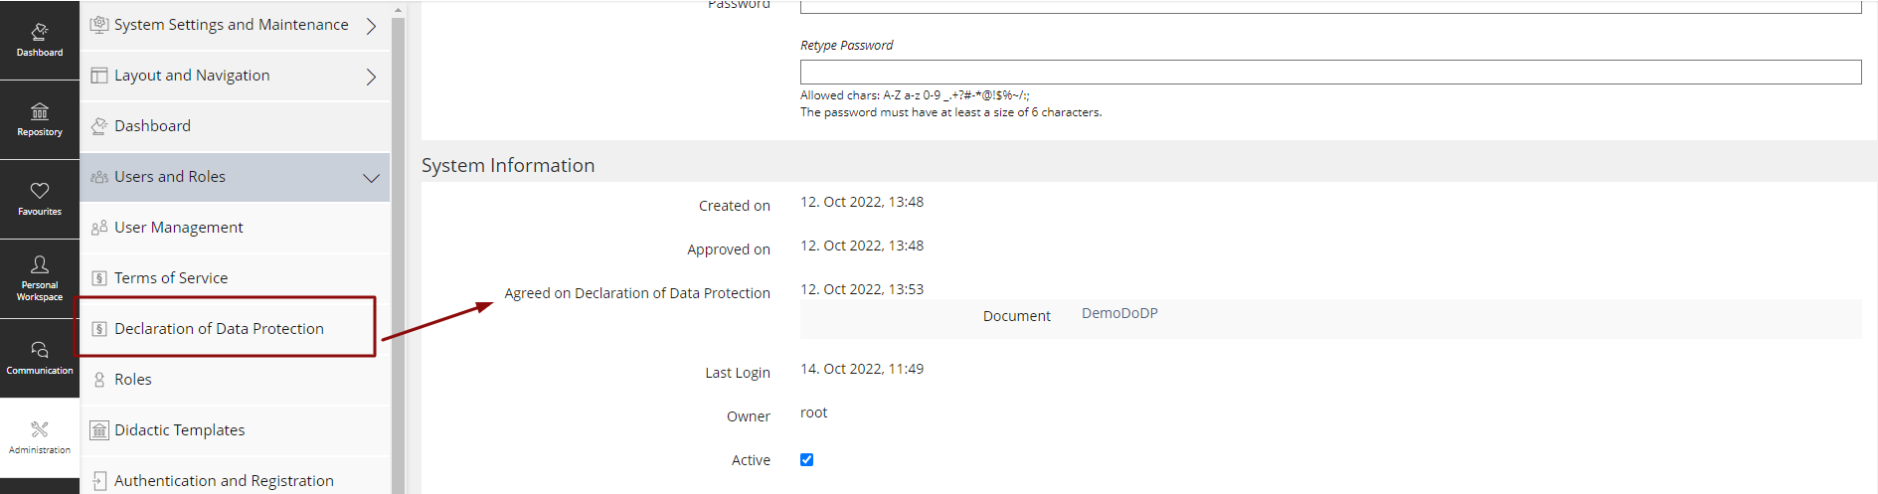The height and width of the screenshot is (494, 1878).
Task: Open the Repository icon
Action: 40,111
